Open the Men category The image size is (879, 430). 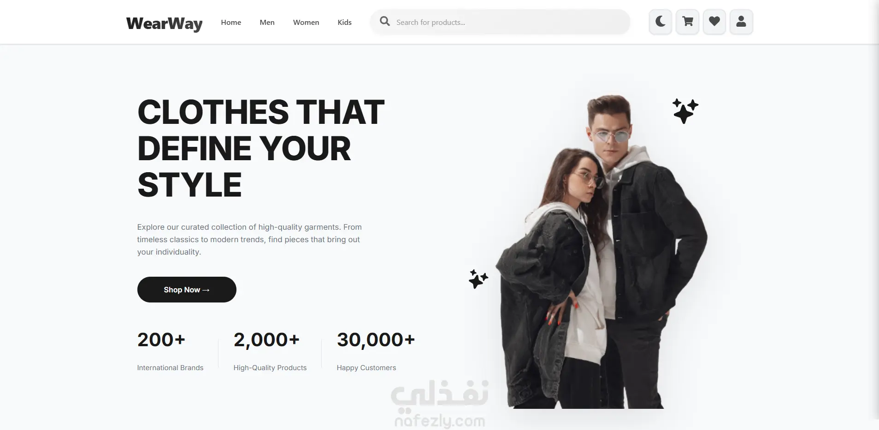tap(267, 22)
